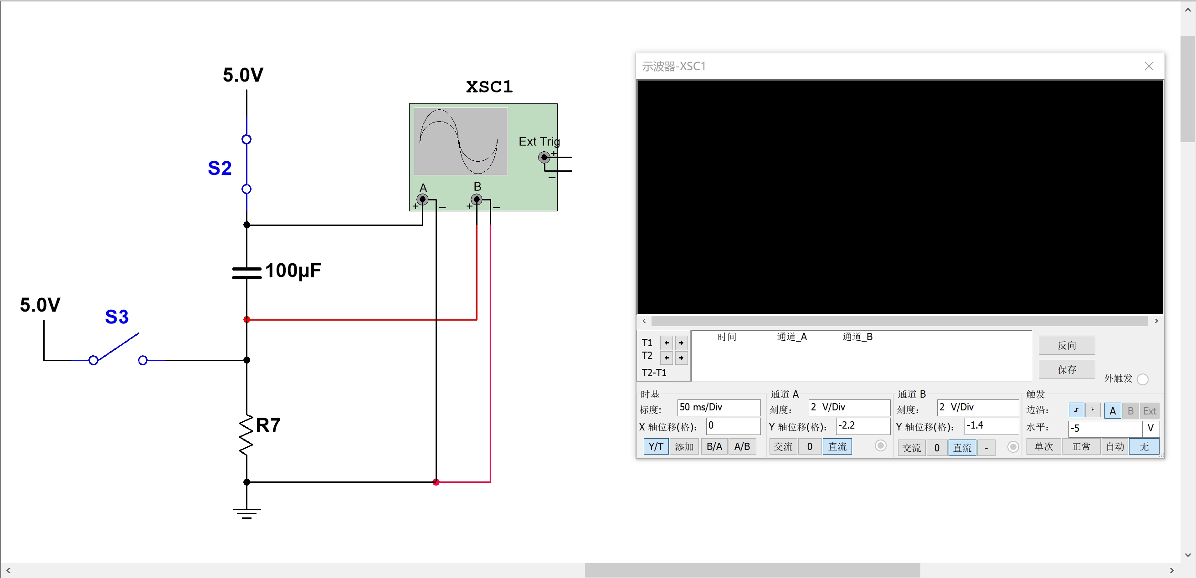Click the Ext Trig terminal on XSC1
Image resolution: width=1196 pixels, height=578 pixels.
[544, 158]
